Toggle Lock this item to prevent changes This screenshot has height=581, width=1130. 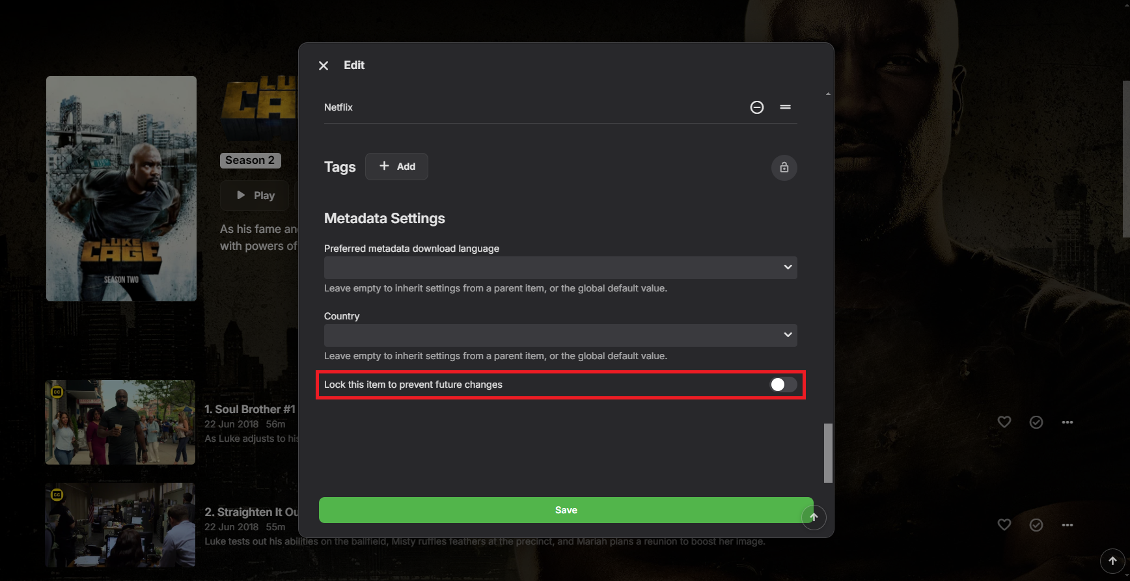pos(783,385)
